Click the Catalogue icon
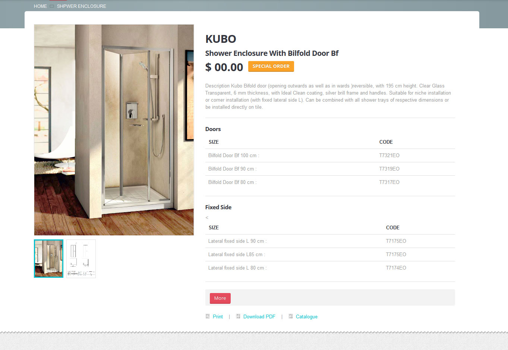The width and height of the screenshot is (508, 350). point(291,316)
